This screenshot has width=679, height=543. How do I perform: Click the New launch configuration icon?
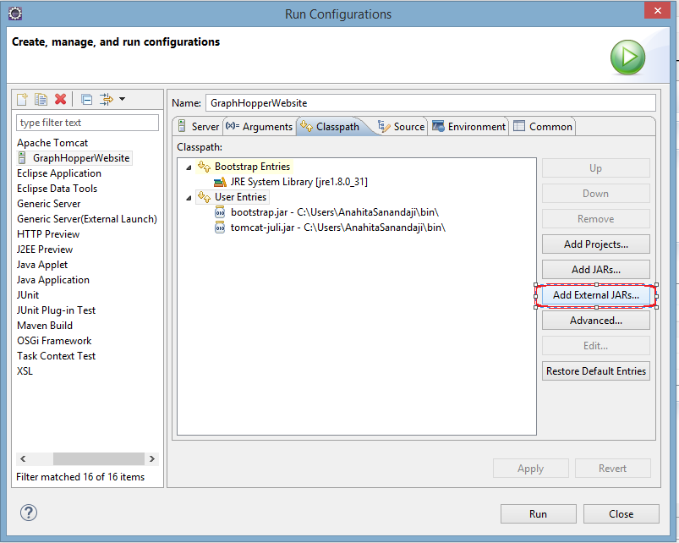[24, 100]
